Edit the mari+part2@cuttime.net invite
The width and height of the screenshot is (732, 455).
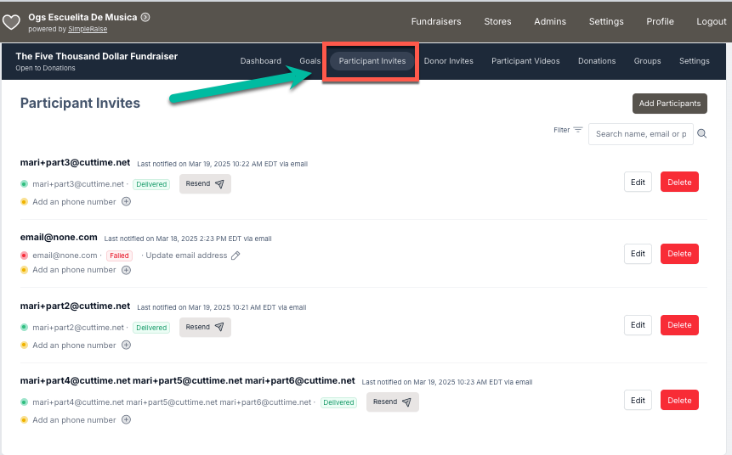(638, 325)
